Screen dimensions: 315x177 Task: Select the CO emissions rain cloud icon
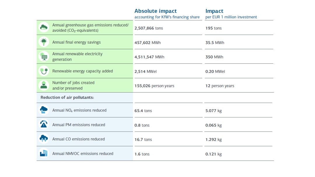click(43, 139)
